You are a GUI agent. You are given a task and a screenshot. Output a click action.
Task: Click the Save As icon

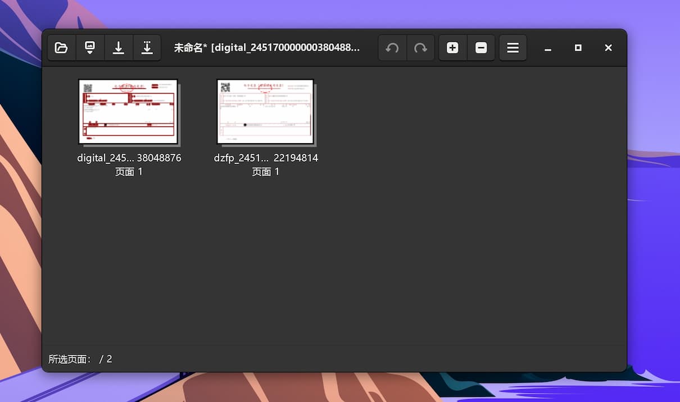tap(147, 48)
